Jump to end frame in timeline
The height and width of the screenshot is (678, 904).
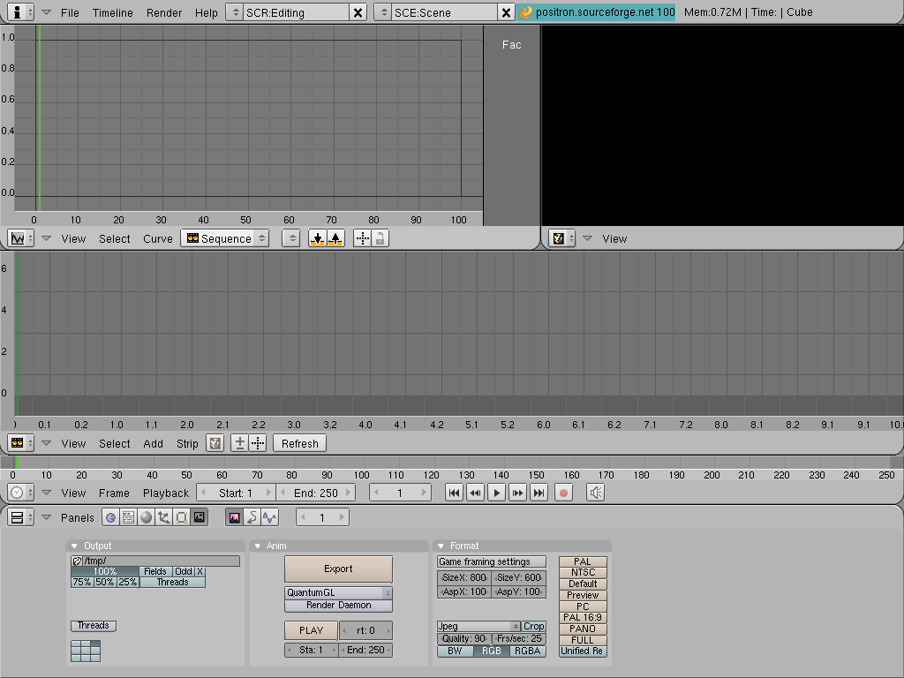[539, 493]
